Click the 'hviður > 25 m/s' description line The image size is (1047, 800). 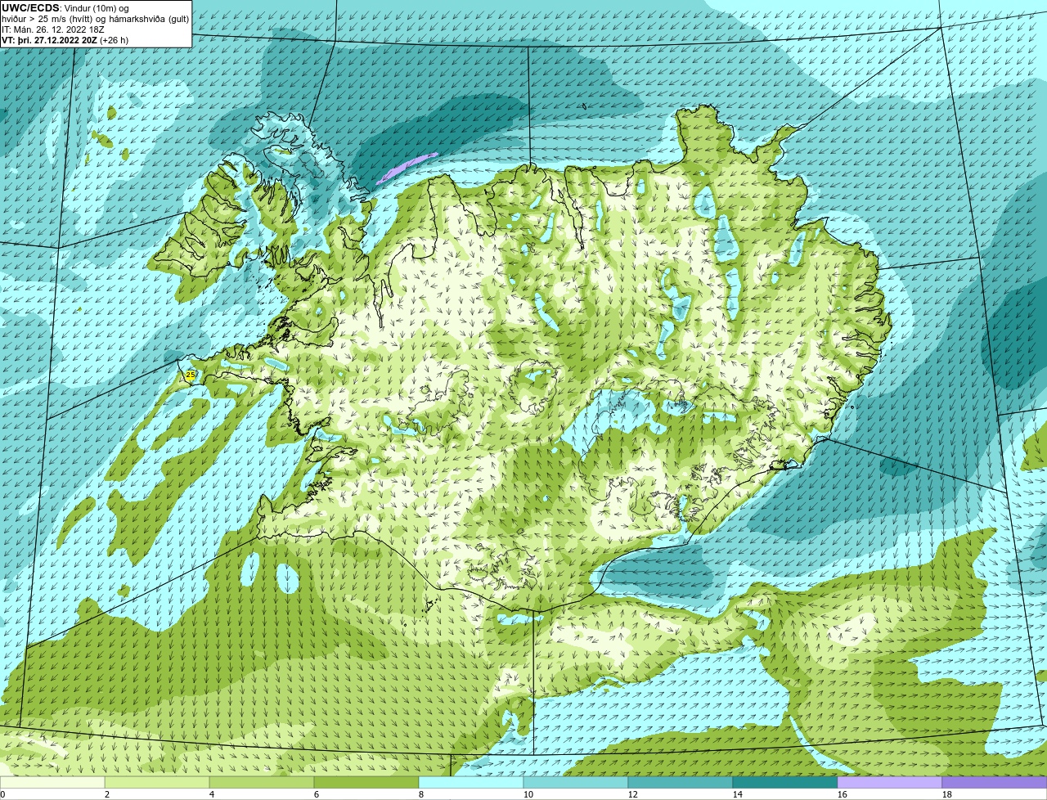pyautogui.click(x=95, y=19)
